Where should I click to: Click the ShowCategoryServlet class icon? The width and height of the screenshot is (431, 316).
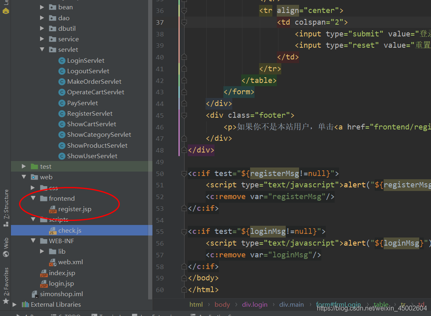coord(62,135)
